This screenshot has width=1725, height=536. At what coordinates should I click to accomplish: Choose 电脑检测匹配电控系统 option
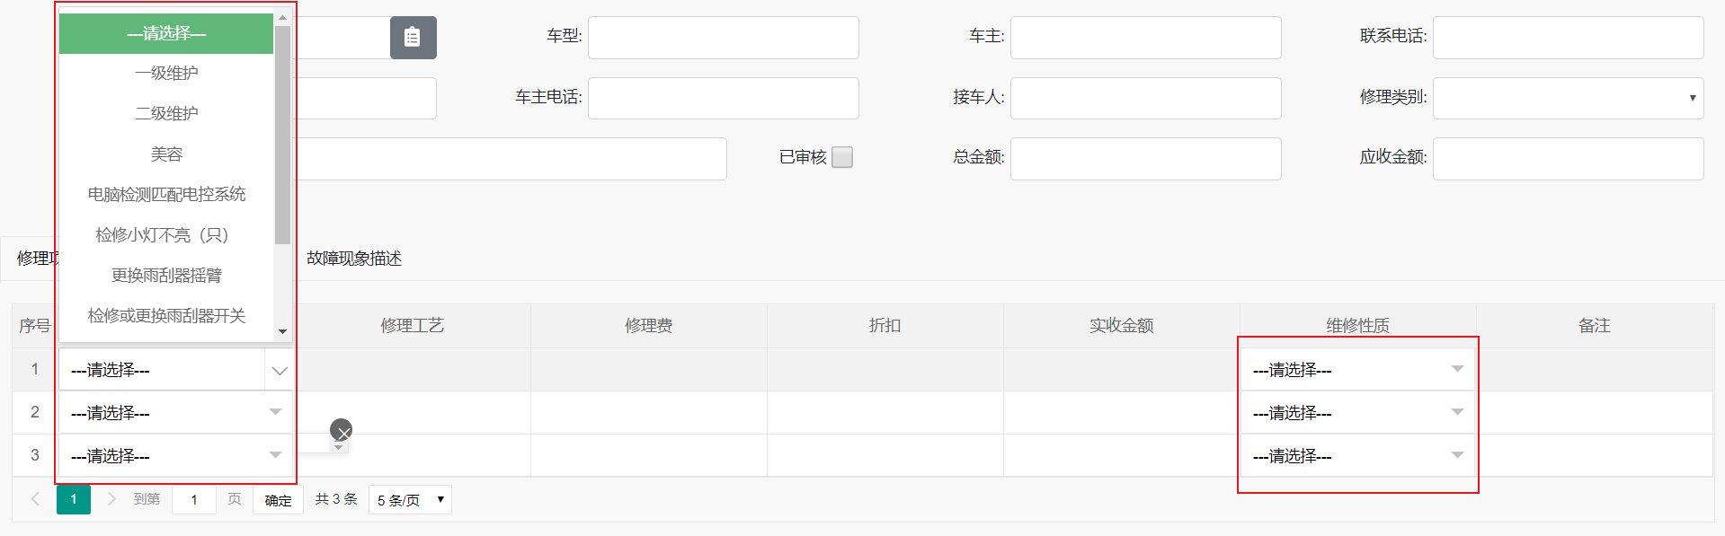166,194
